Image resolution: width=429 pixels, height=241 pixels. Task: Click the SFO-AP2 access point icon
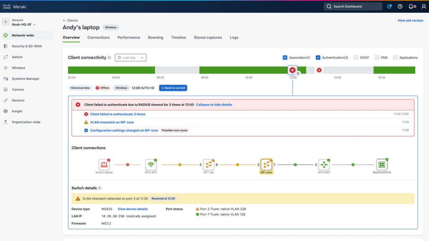(151, 165)
